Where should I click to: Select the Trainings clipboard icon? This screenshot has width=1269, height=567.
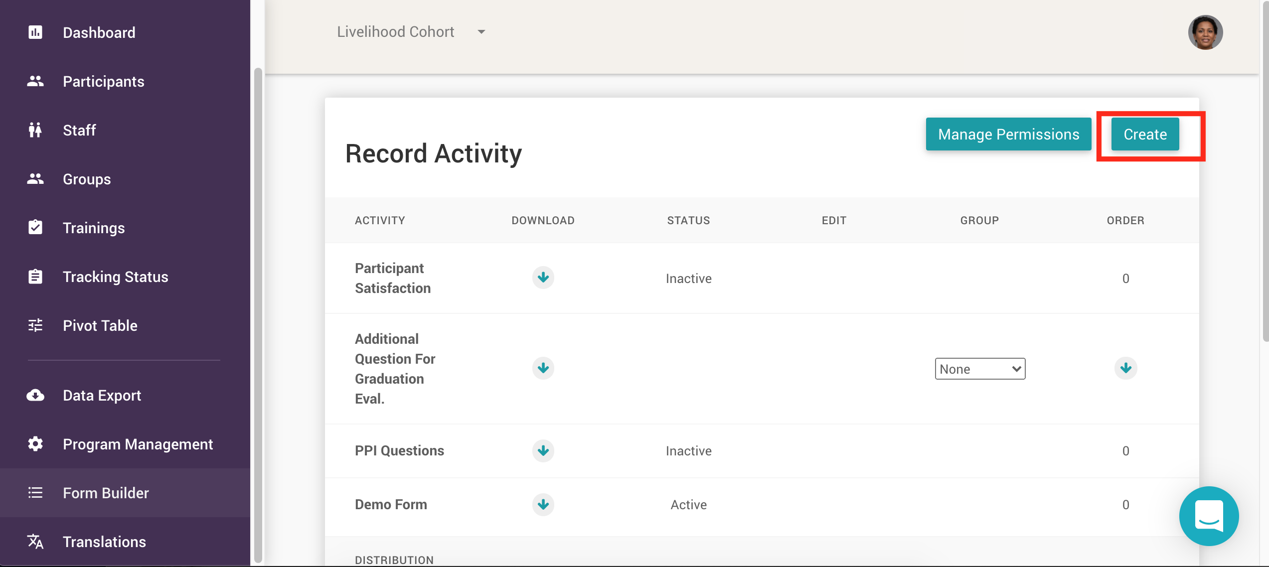(35, 227)
